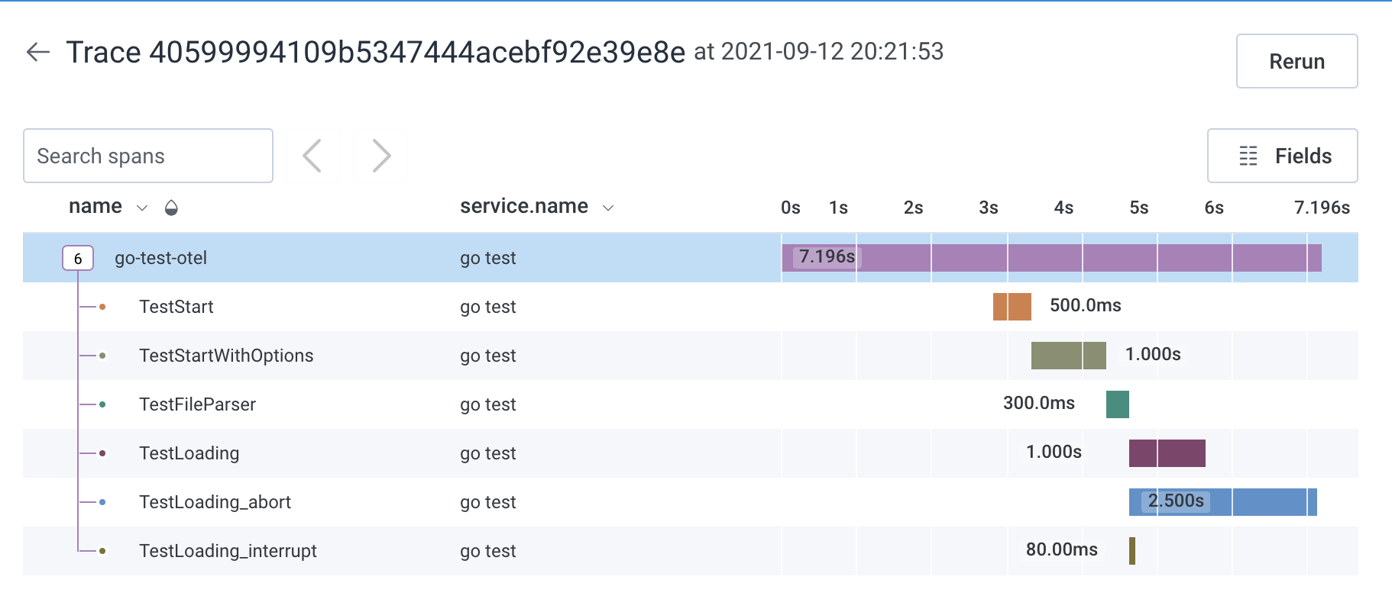Focus the Search spans input field
This screenshot has width=1392, height=612.
click(148, 156)
